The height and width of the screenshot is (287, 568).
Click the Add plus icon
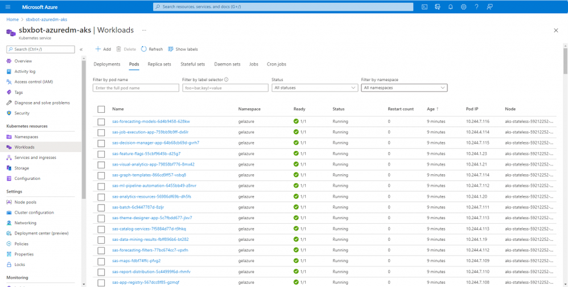[x=98, y=50]
